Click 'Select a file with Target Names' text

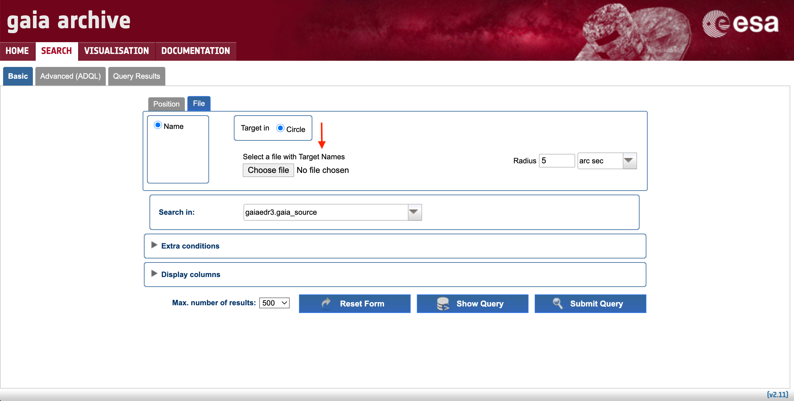[294, 157]
